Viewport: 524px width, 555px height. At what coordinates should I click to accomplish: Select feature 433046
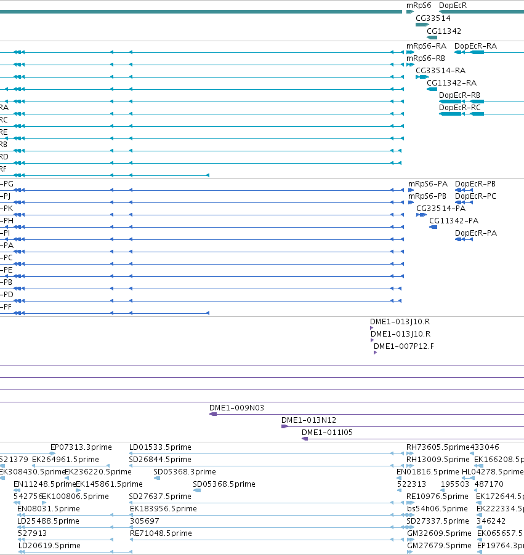[472, 453]
